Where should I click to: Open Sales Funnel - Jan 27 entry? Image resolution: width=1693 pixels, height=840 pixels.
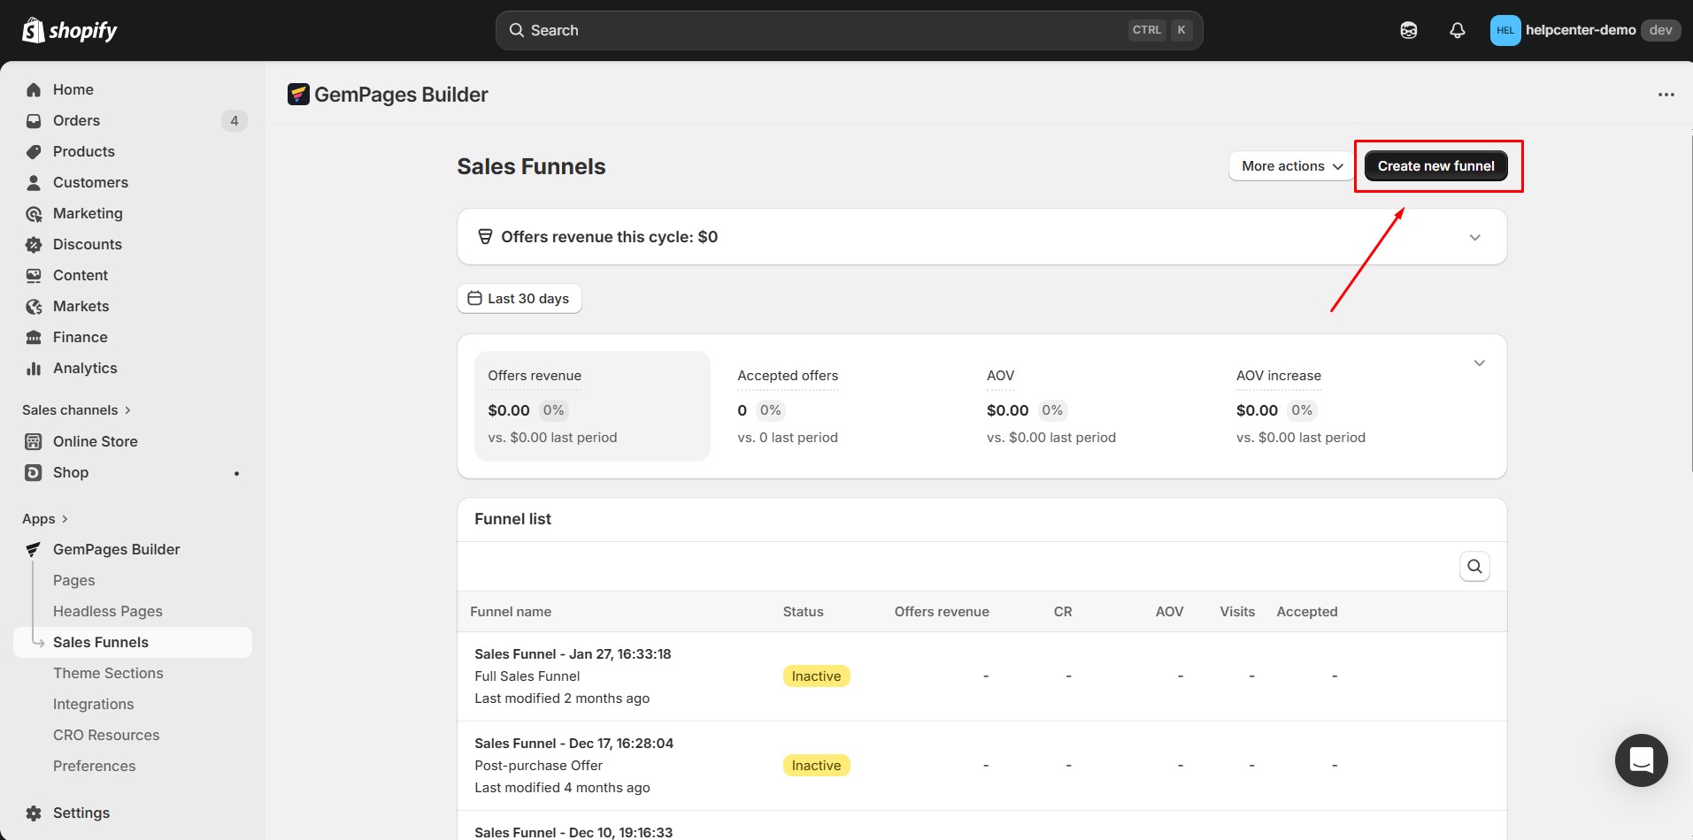pyautogui.click(x=573, y=653)
